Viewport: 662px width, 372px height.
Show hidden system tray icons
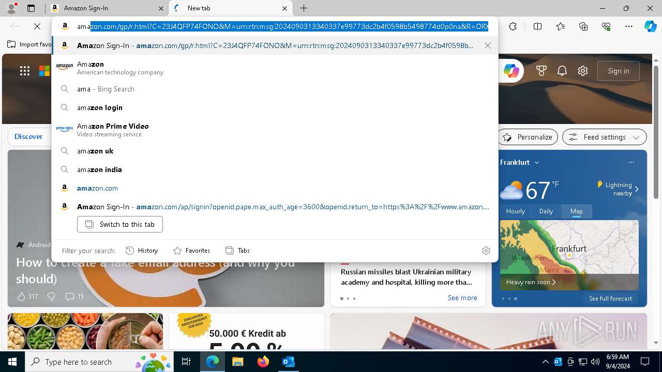click(545, 362)
